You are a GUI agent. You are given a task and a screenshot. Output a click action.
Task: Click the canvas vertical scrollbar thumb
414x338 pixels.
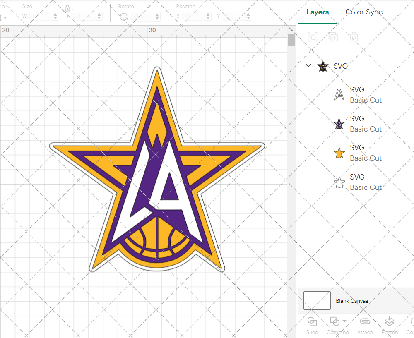coord(291,40)
